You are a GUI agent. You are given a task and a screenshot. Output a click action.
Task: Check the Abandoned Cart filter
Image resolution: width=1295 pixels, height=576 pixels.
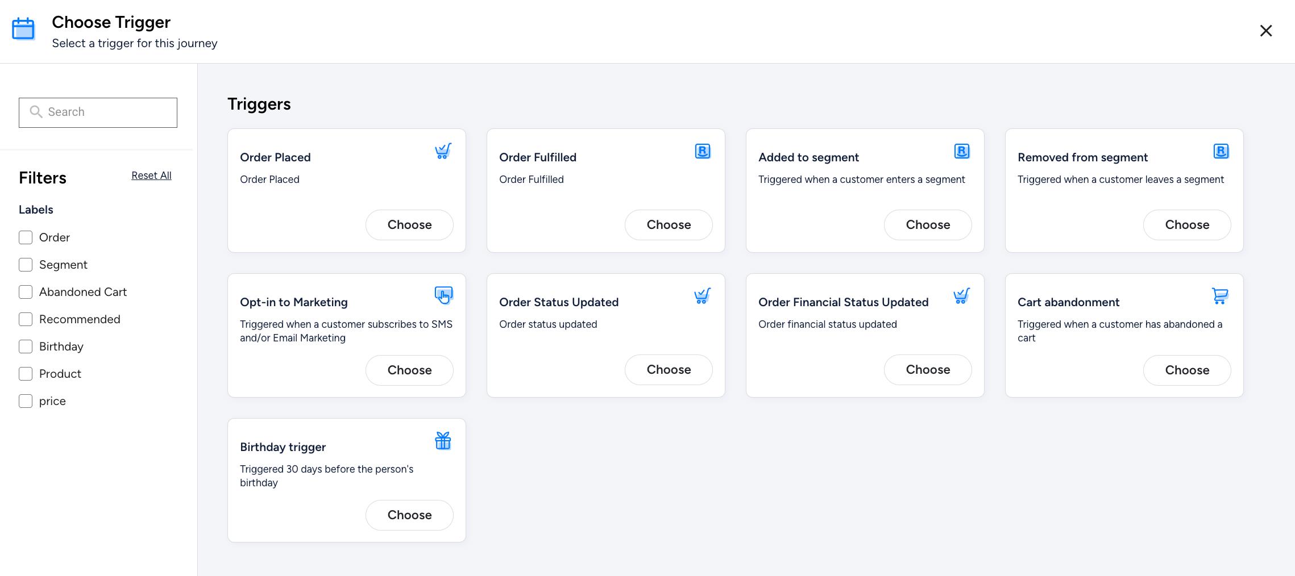click(26, 292)
